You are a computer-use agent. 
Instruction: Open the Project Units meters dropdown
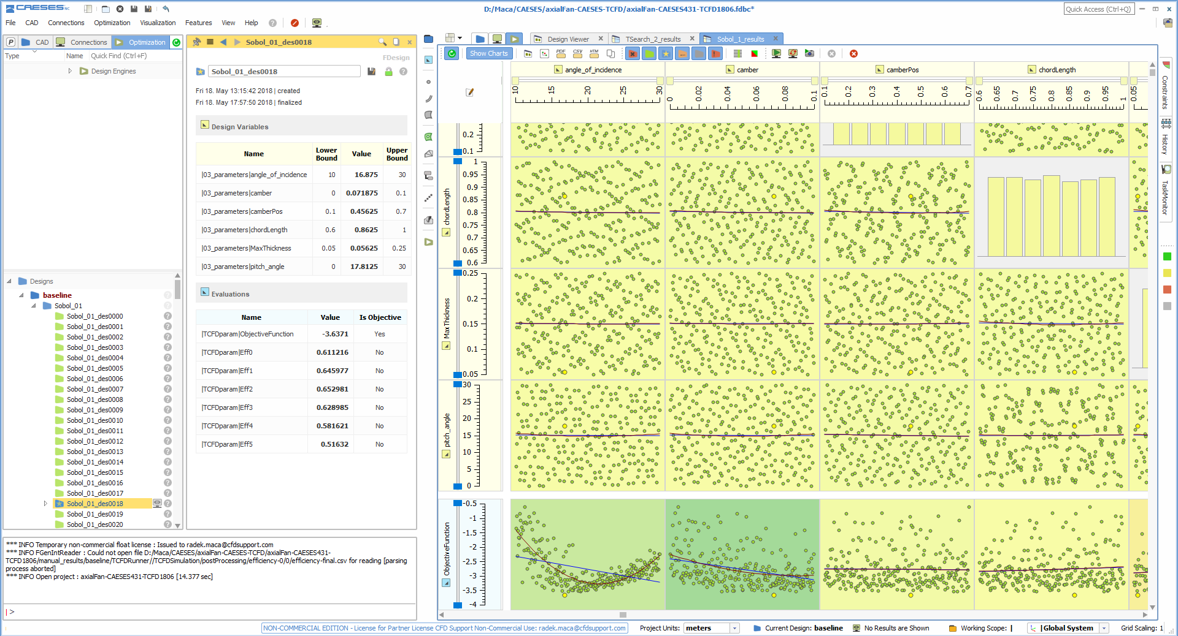734,628
